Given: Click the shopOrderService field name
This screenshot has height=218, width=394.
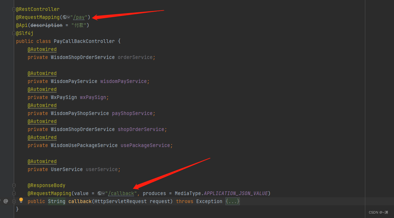Looking at the screenshot, I should click(141, 130).
